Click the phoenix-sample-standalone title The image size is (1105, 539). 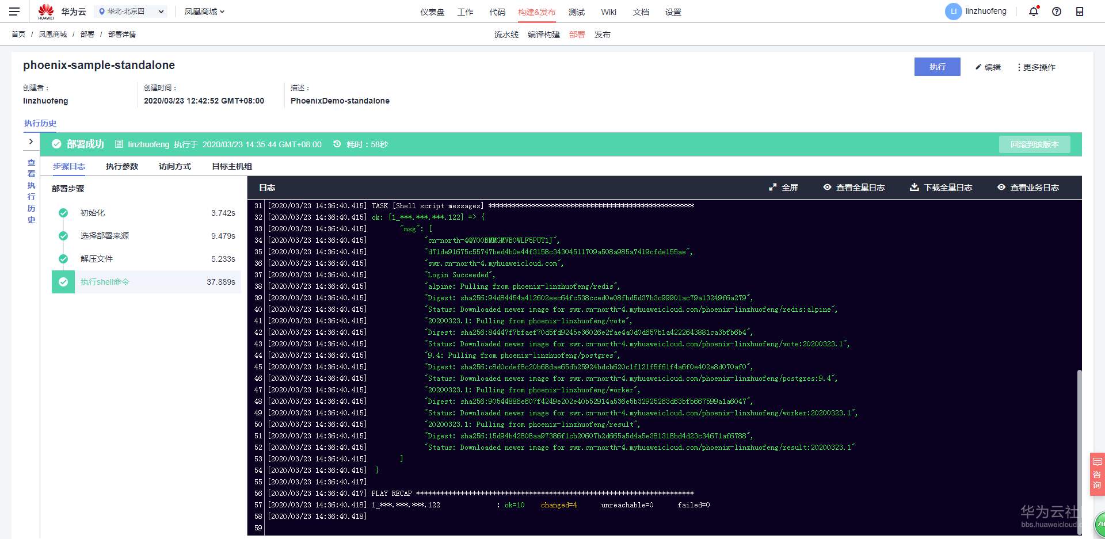(99, 65)
